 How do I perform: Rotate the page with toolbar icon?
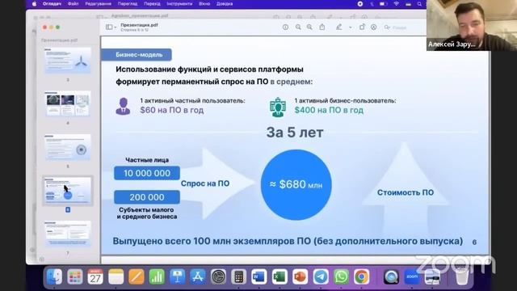click(x=362, y=27)
